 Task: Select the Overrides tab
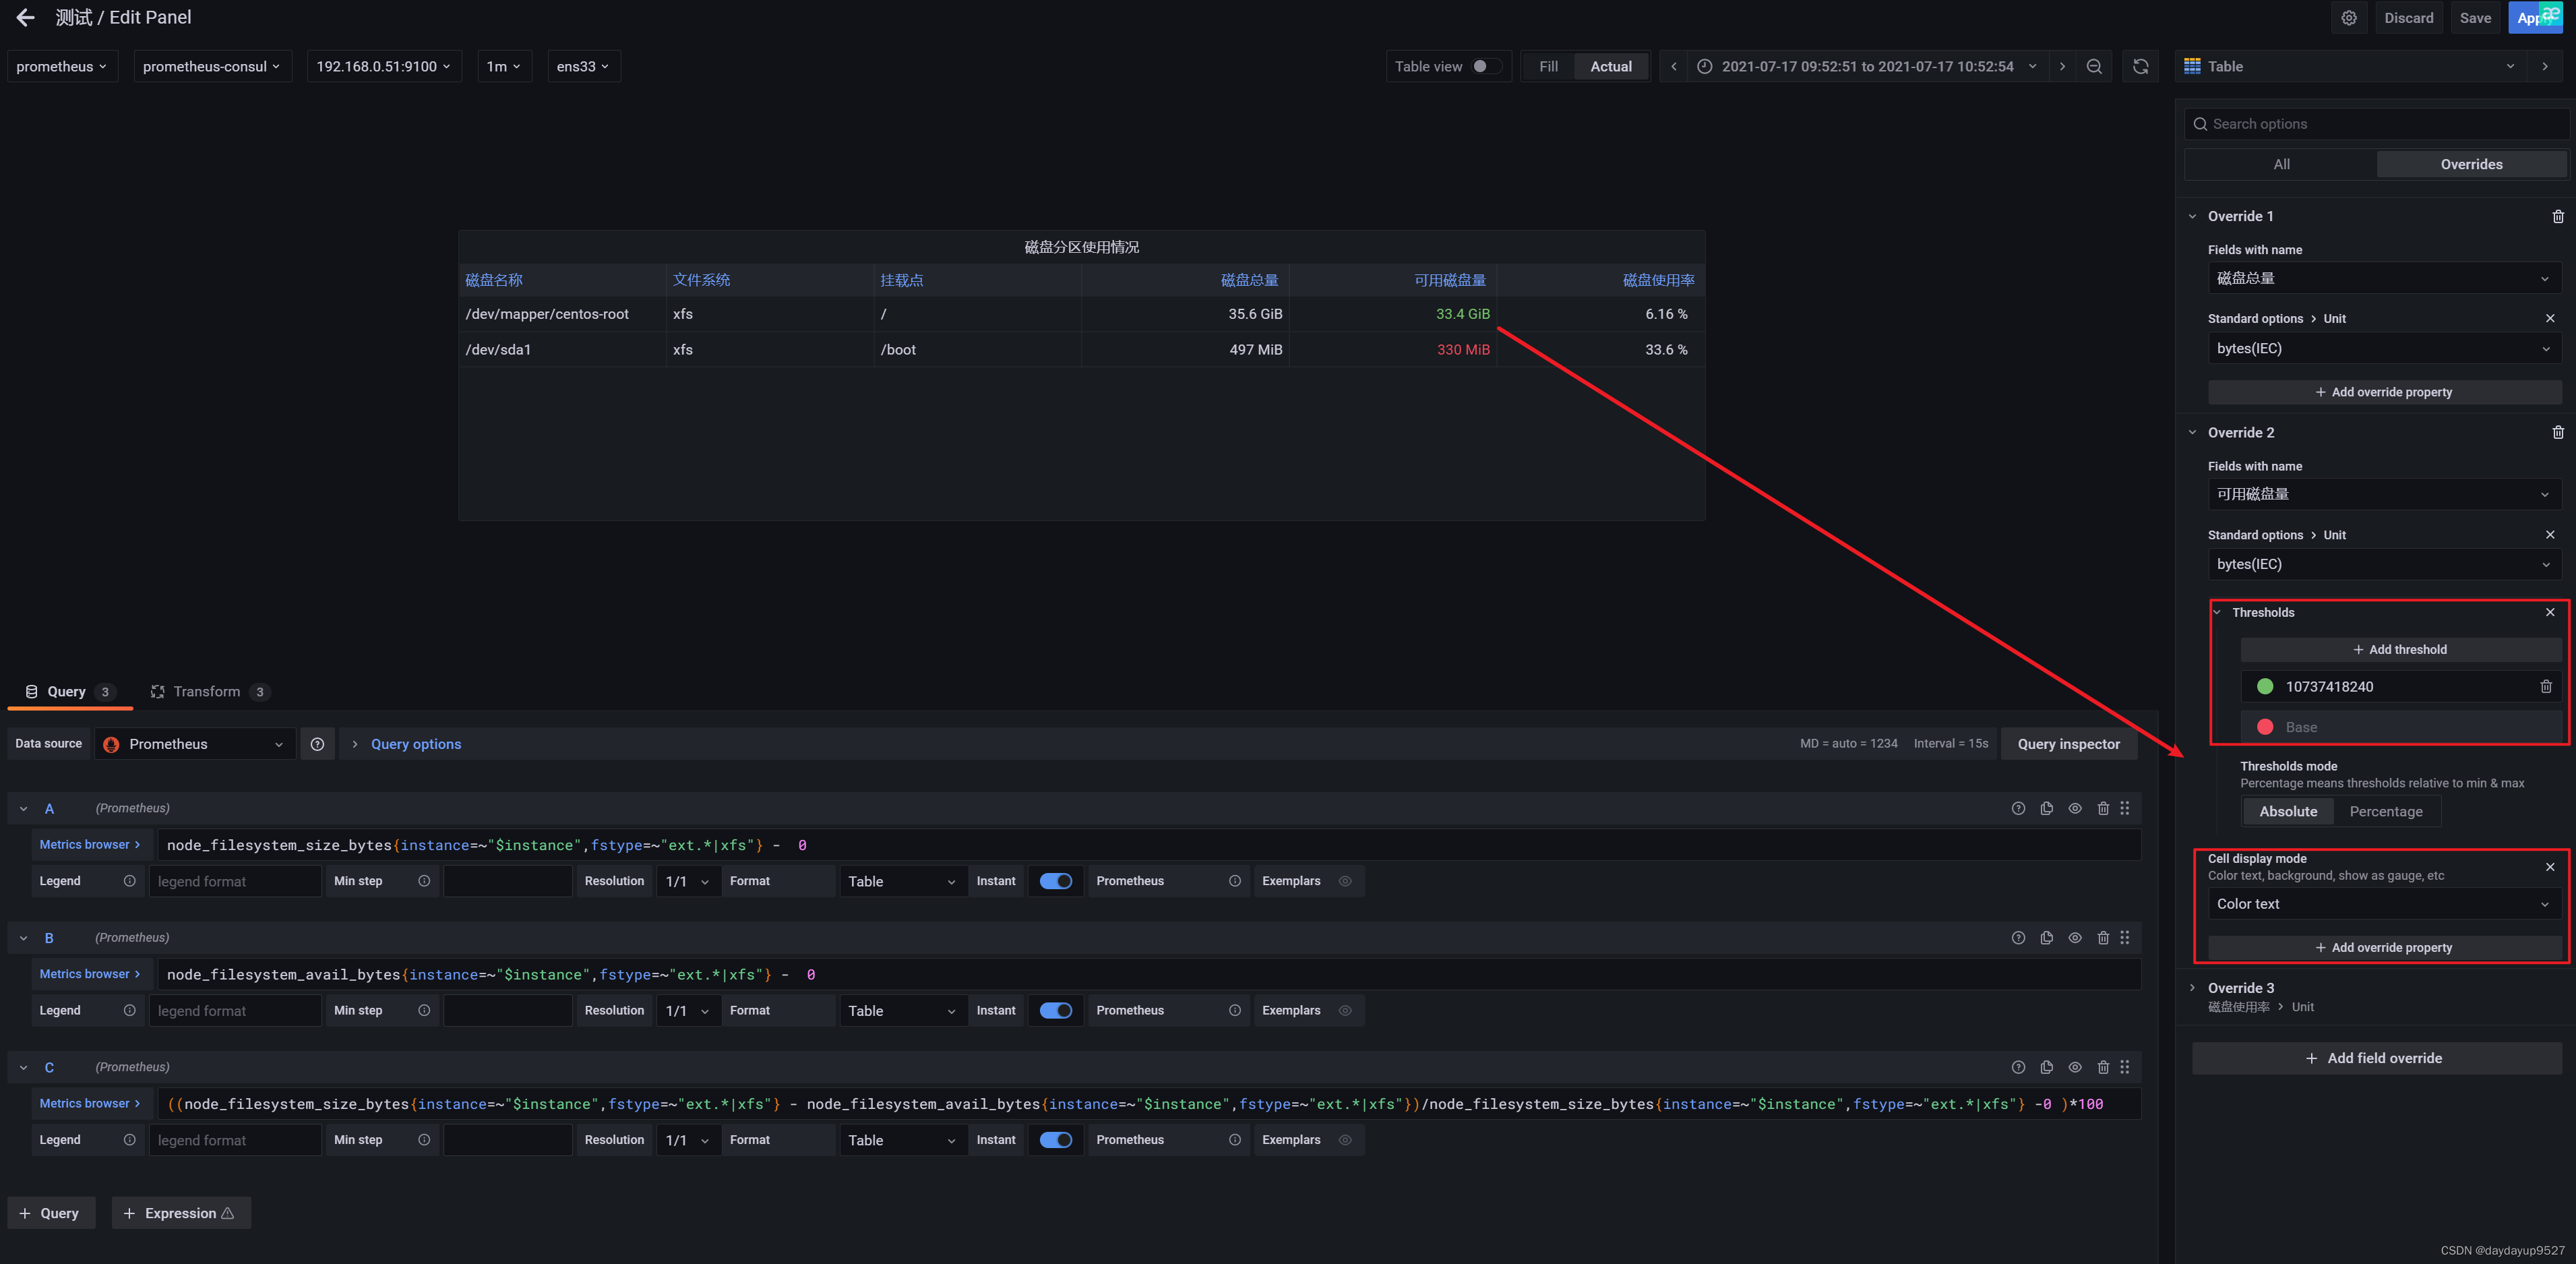[2471, 164]
